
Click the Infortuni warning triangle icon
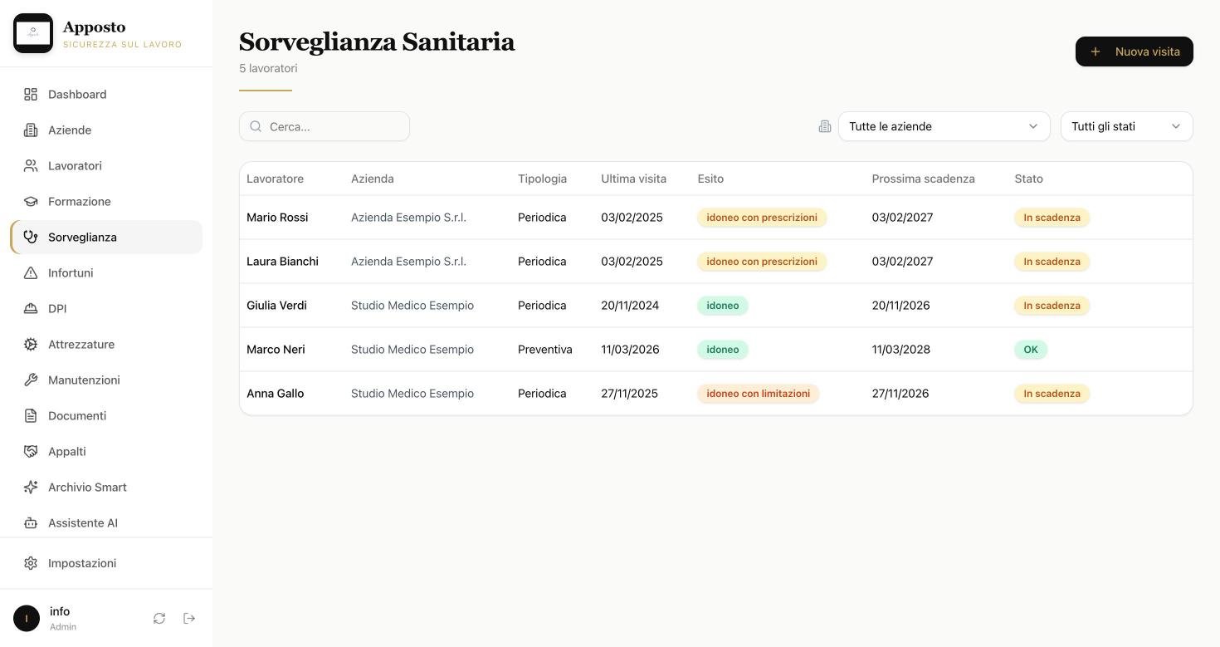click(x=31, y=273)
